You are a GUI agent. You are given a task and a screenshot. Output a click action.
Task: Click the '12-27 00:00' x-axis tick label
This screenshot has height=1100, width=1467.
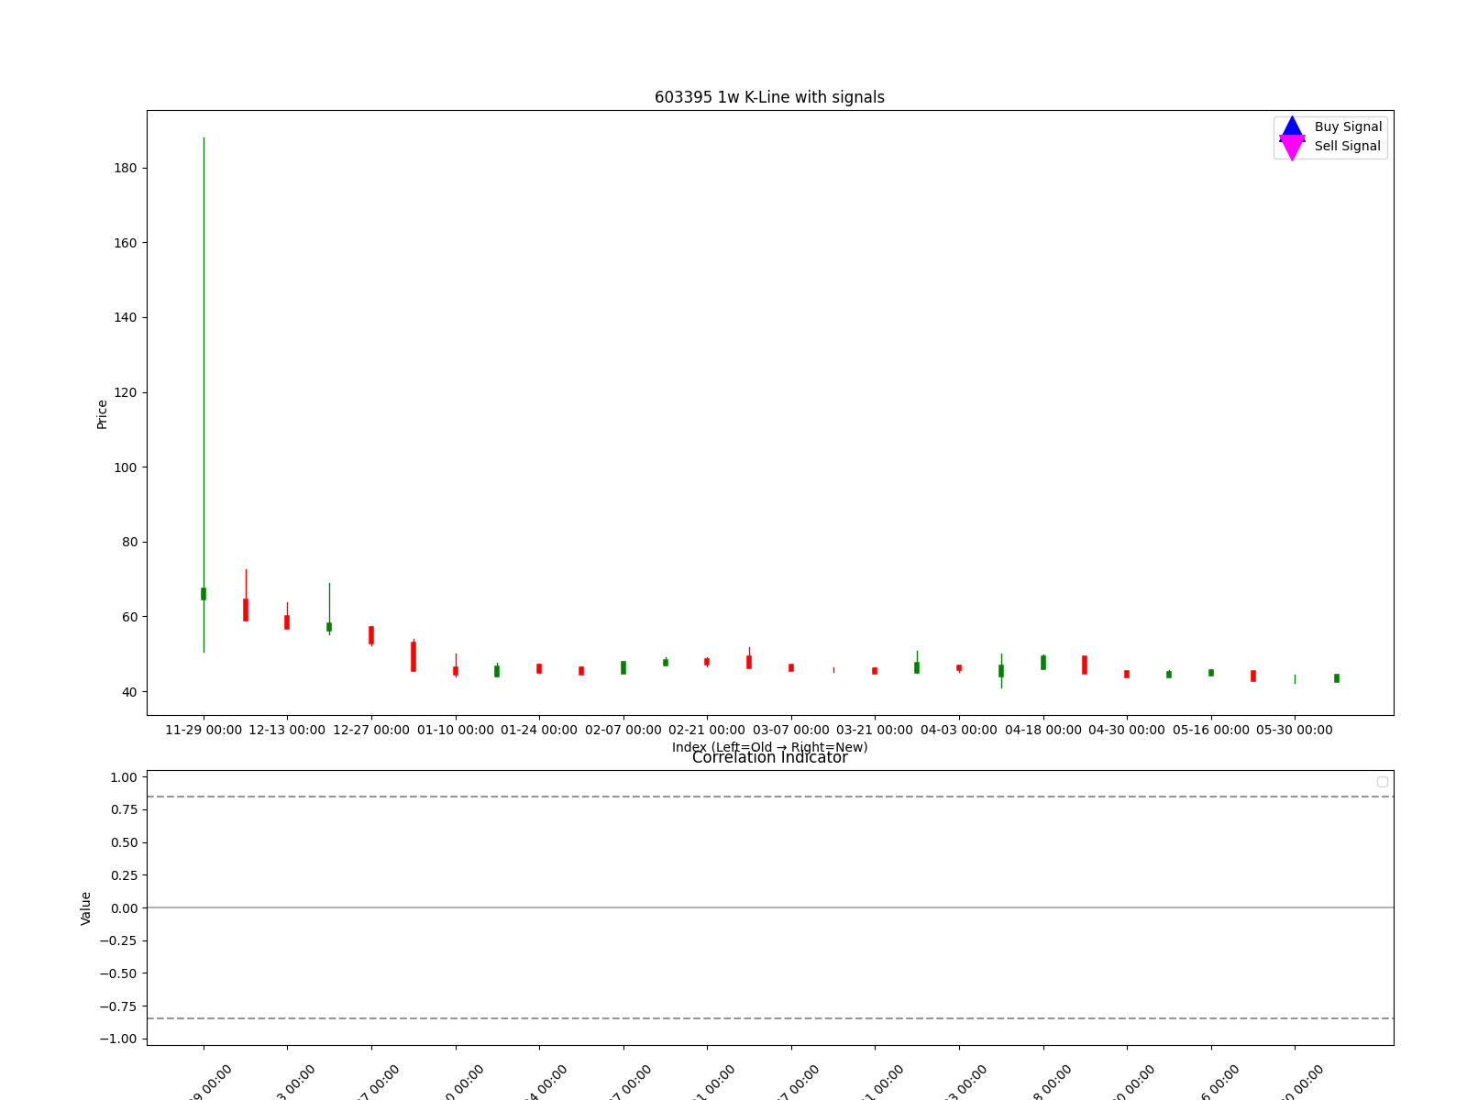(371, 730)
